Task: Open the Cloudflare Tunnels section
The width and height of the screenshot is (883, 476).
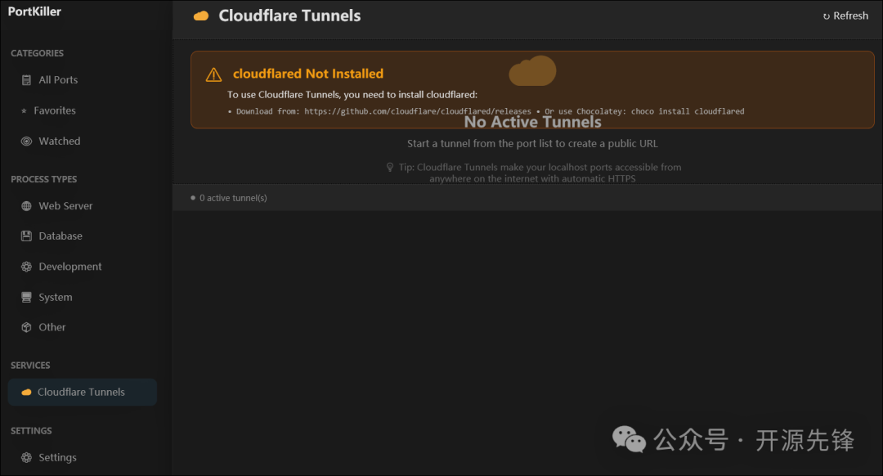Action: pyautogui.click(x=82, y=392)
